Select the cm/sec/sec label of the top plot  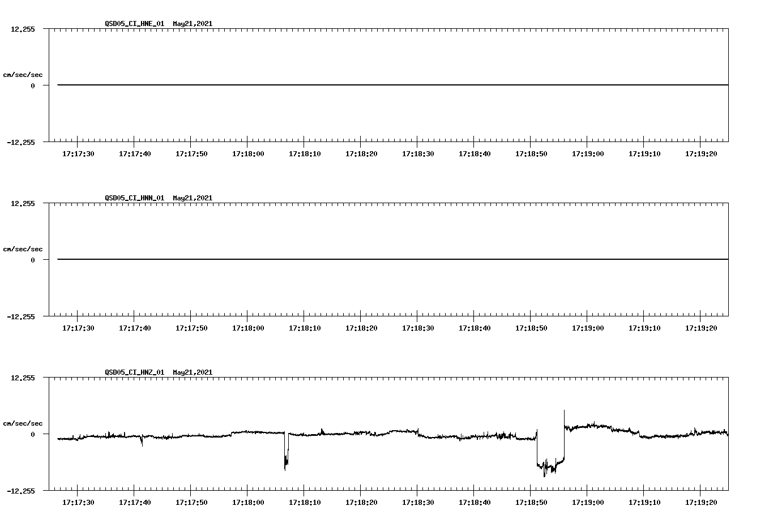coord(23,74)
